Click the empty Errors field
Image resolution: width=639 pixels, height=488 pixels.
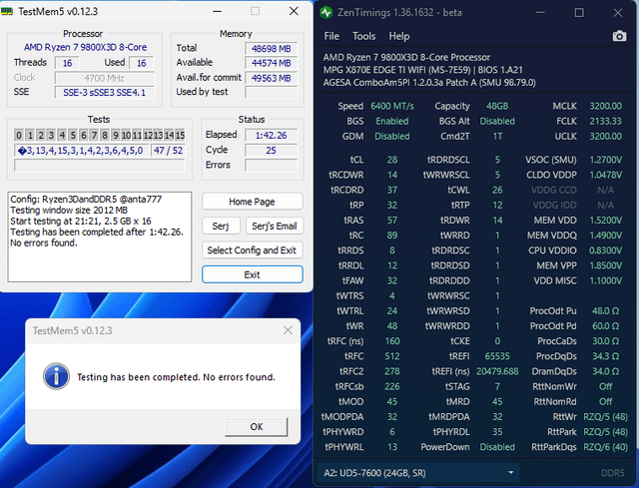(271, 165)
